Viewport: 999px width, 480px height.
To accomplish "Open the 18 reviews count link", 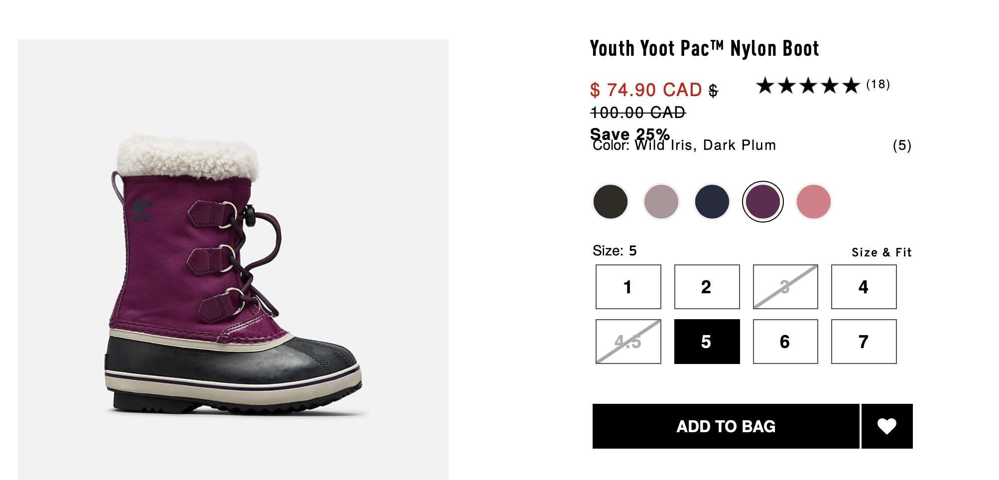I will pos(877,84).
